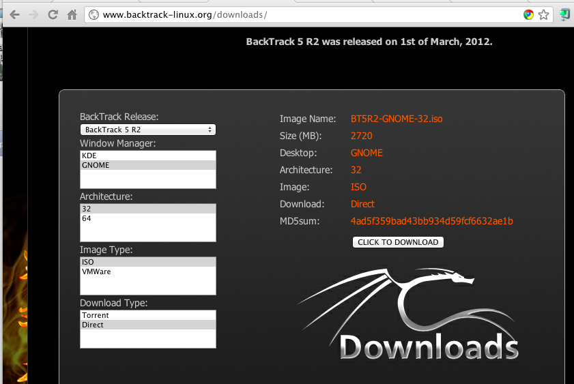The width and height of the screenshot is (574, 384).
Task: Choose 32 in the Architecture list
Action: (x=148, y=209)
